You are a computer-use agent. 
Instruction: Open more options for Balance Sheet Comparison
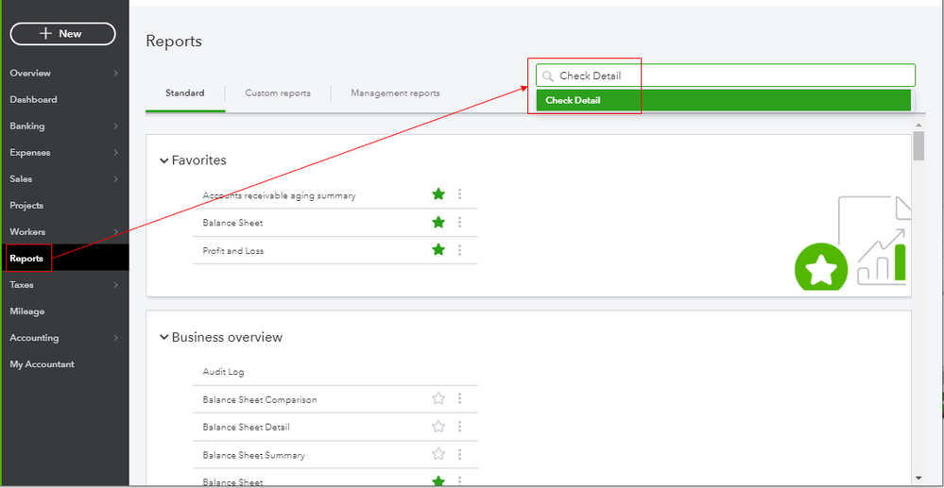(460, 399)
